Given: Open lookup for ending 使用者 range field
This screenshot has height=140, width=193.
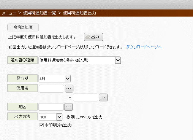Looking at the screenshot, I should pyautogui.click(x=103, y=98).
